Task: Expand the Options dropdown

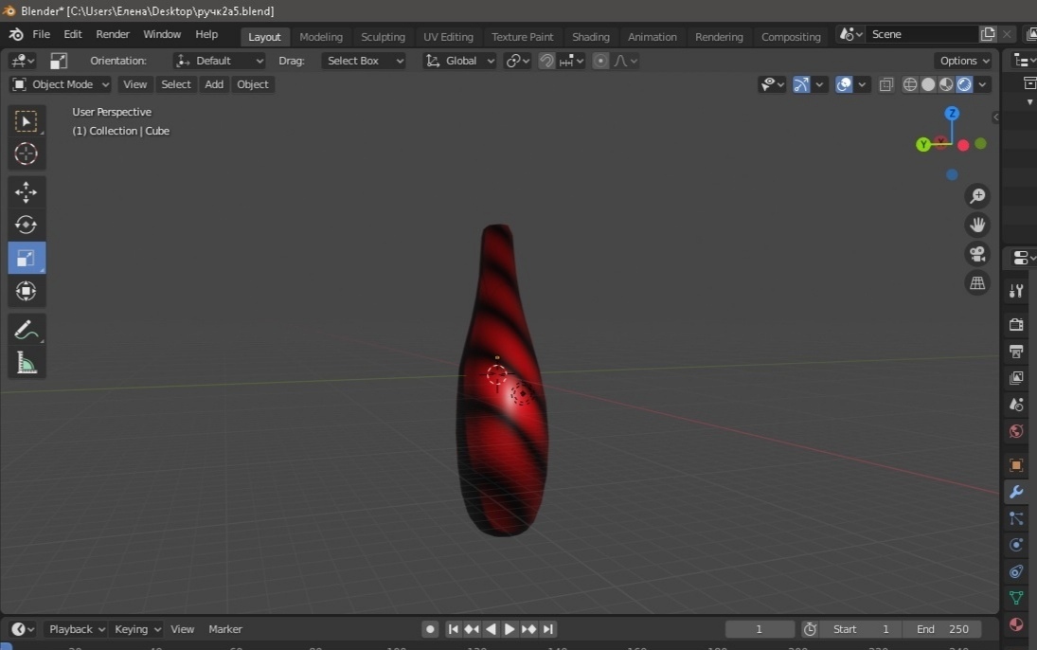Action: pos(964,61)
